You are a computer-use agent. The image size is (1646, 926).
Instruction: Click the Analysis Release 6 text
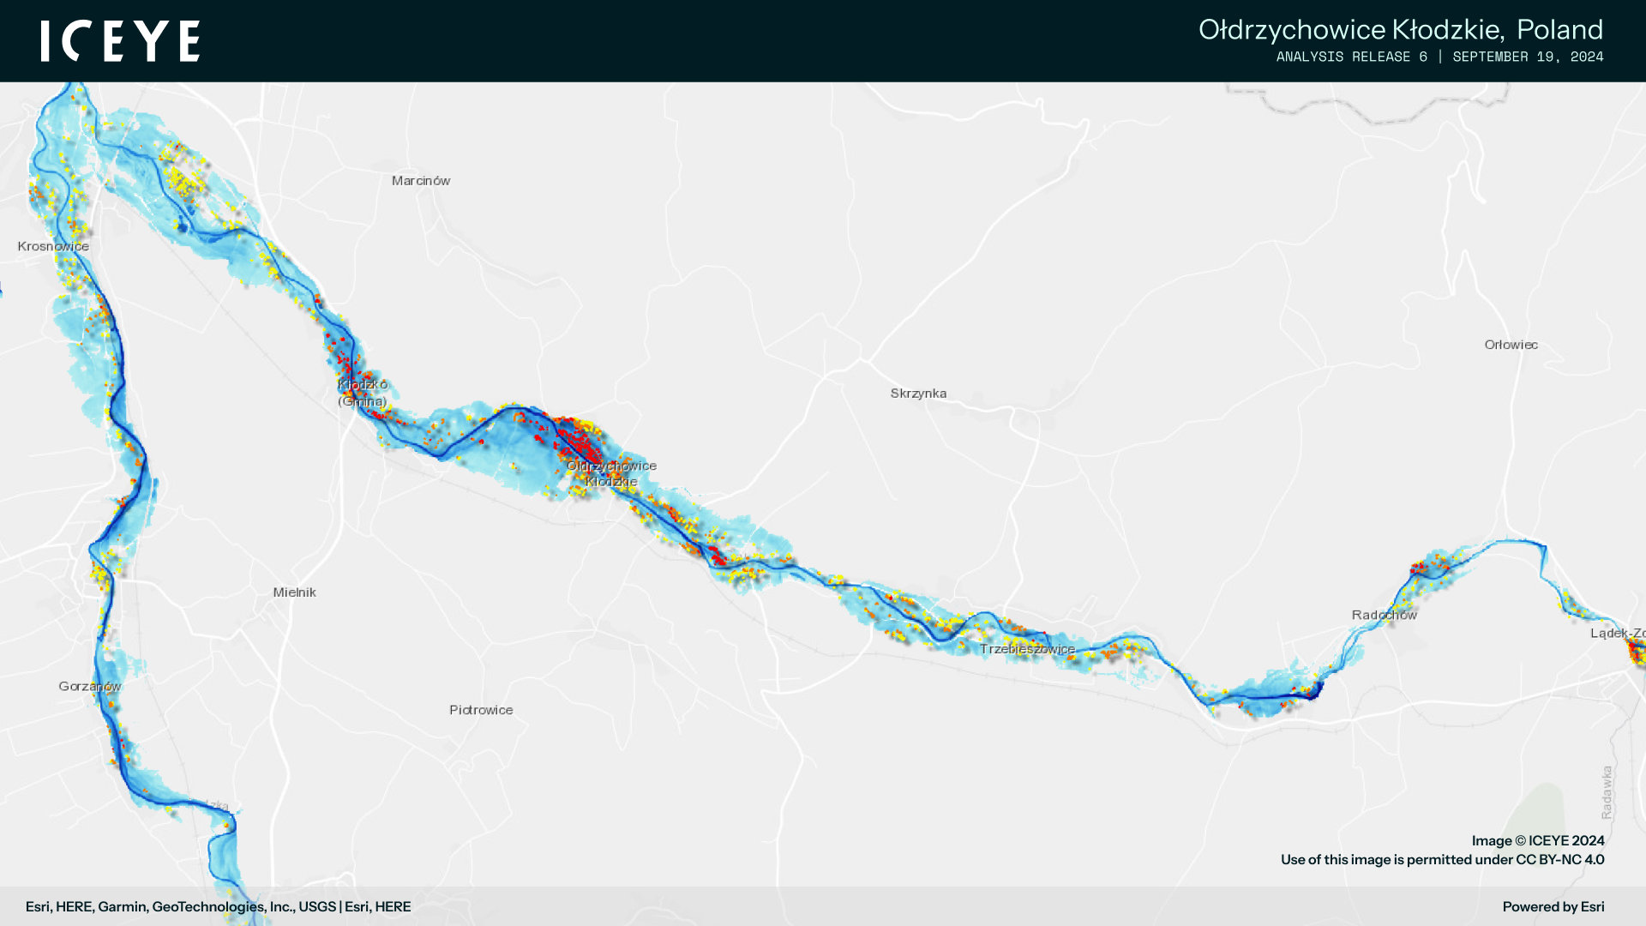[1351, 57]
